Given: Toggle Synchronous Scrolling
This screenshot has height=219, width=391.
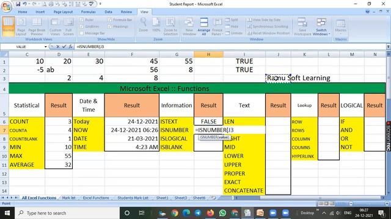Looking at the screenshot, I should pyautogui.click(x=268, y=26).
